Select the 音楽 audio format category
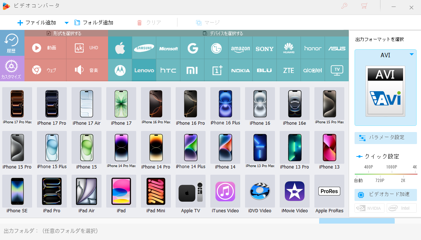 click(87, 70)
